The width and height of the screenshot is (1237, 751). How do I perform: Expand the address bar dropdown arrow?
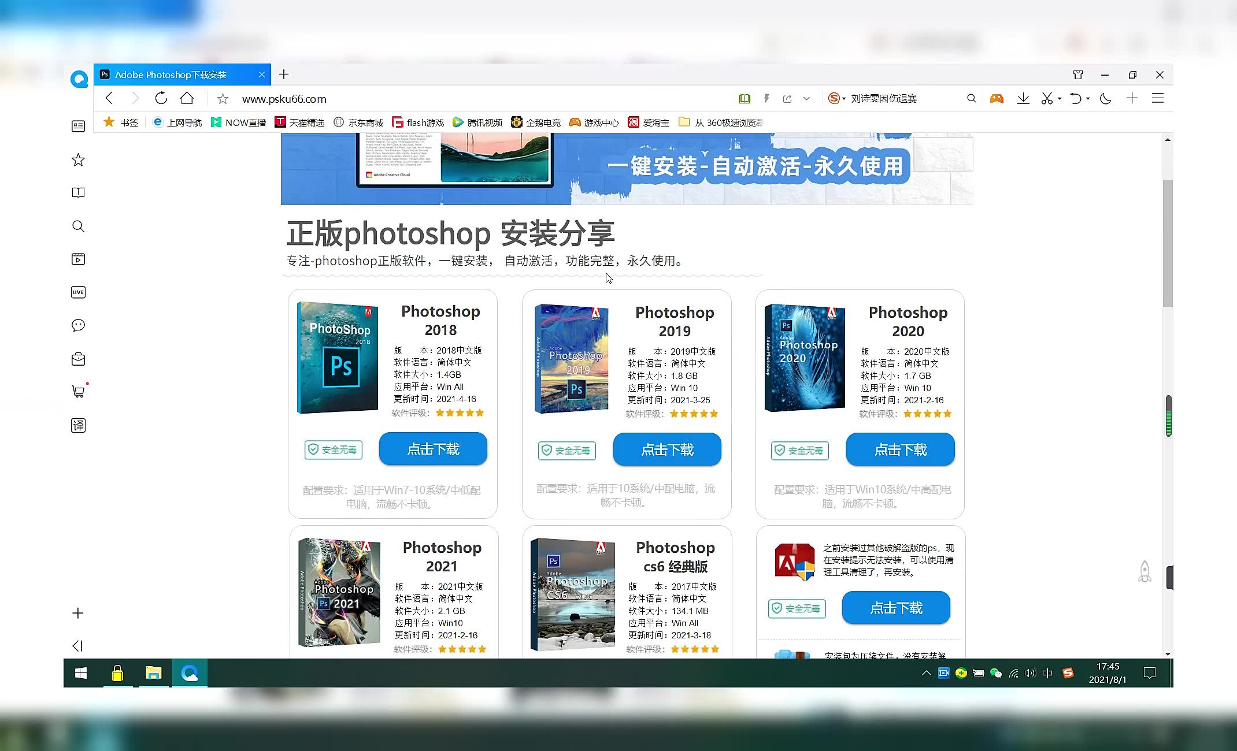click(806, 99)
